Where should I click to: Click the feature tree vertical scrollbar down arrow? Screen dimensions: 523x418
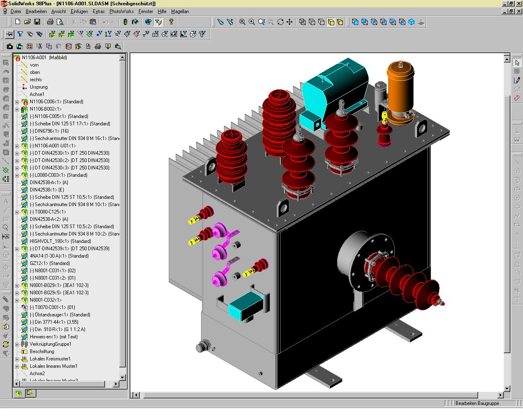coord(123,377)
